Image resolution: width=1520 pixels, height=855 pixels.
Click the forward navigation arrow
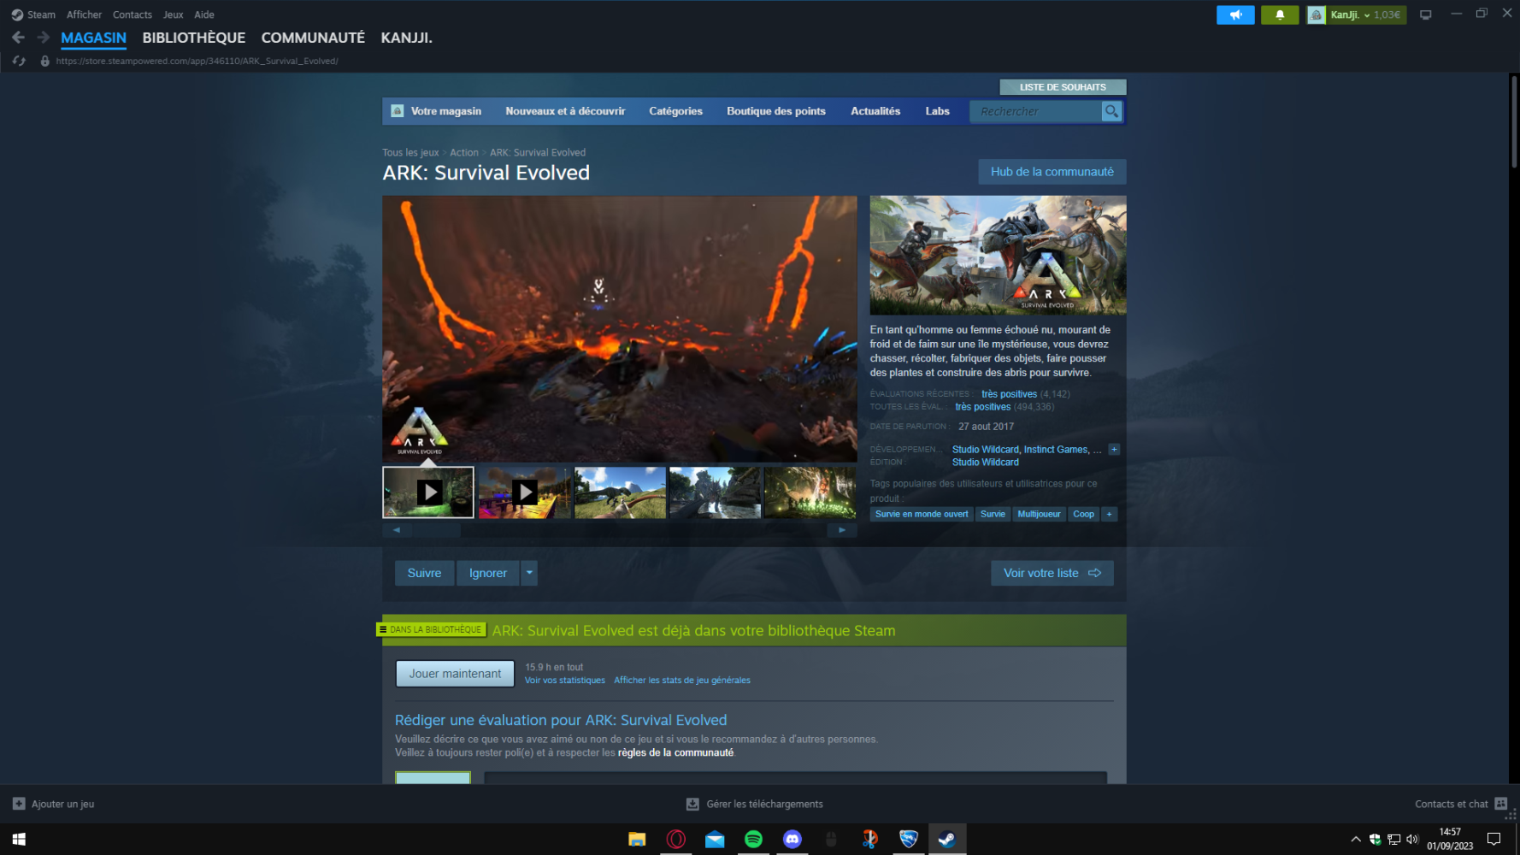(x=43, y=38)
